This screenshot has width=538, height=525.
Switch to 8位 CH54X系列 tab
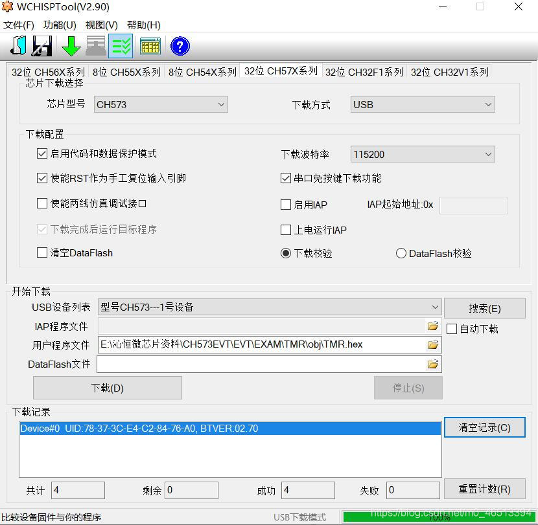tap(202, 72)
